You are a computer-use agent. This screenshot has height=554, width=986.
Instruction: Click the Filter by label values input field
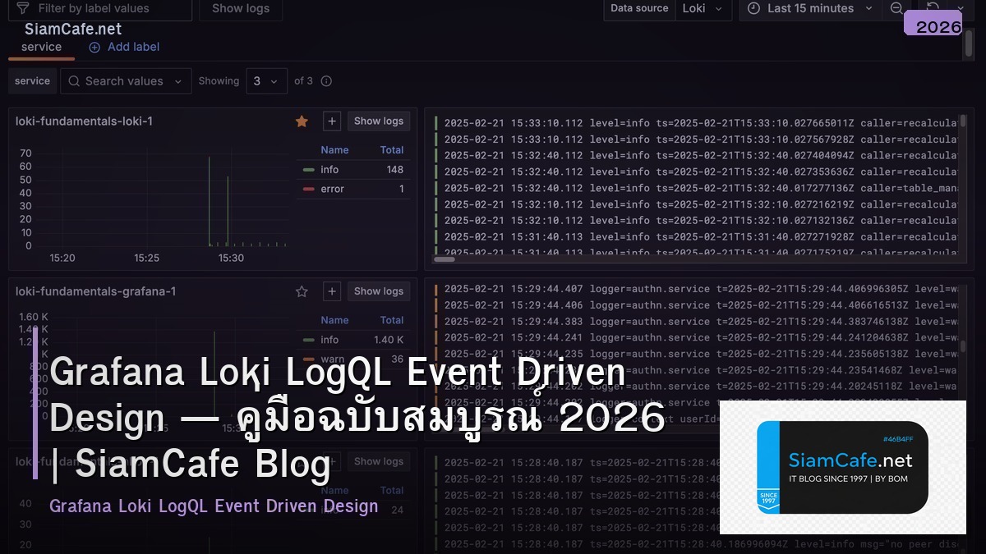tap(99, 8)
